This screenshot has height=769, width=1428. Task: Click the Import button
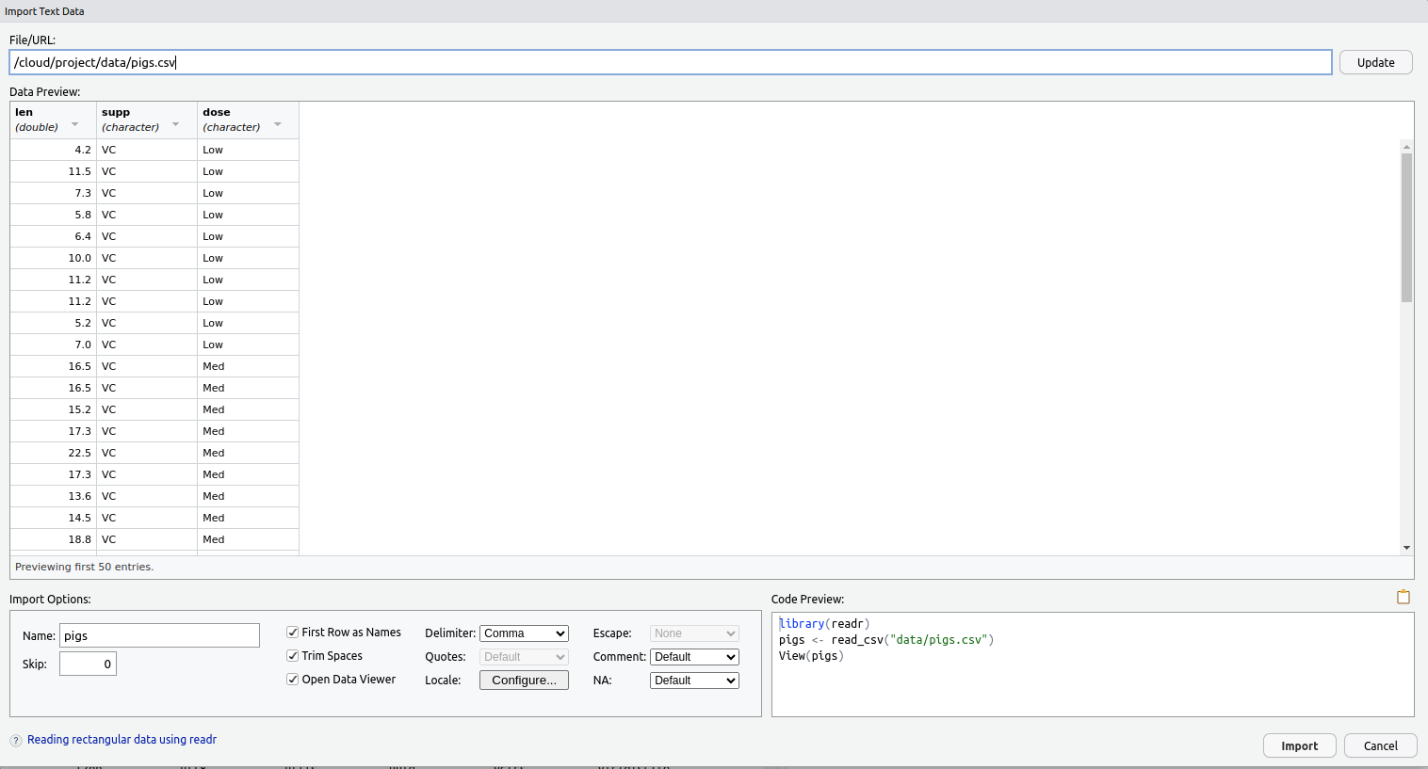[x=1299, y=745]
